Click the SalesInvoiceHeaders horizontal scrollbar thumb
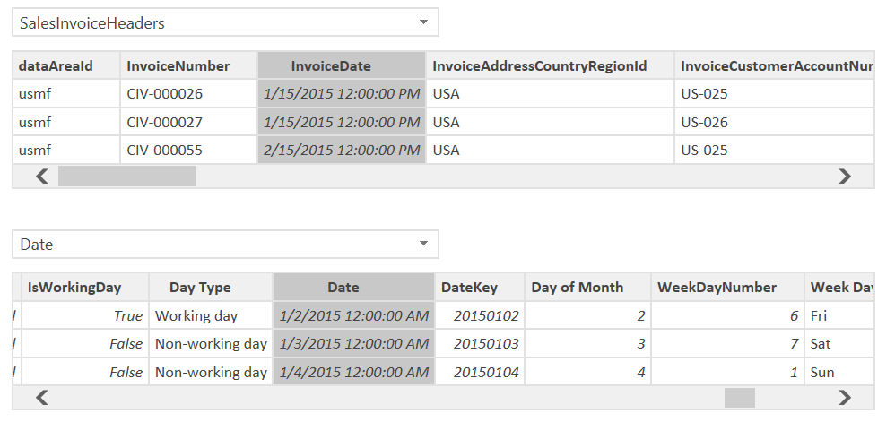 coord(126,177)
